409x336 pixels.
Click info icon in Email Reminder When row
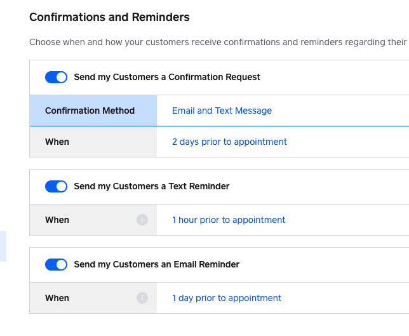pyautogui.click(x=142, y=298)
